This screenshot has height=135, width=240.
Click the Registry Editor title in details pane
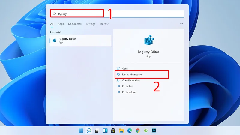(148, 52)
